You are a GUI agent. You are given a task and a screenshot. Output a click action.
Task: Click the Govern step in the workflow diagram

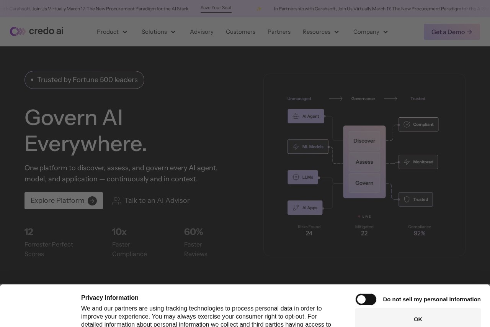click(364, 183)
